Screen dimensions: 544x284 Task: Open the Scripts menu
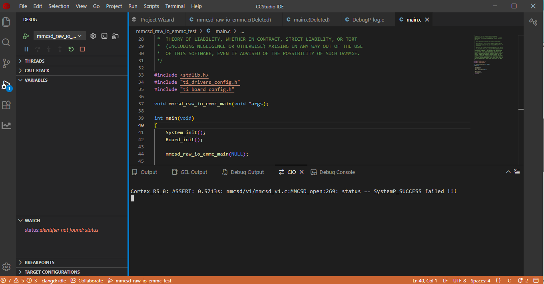click(x=151, y=6)
